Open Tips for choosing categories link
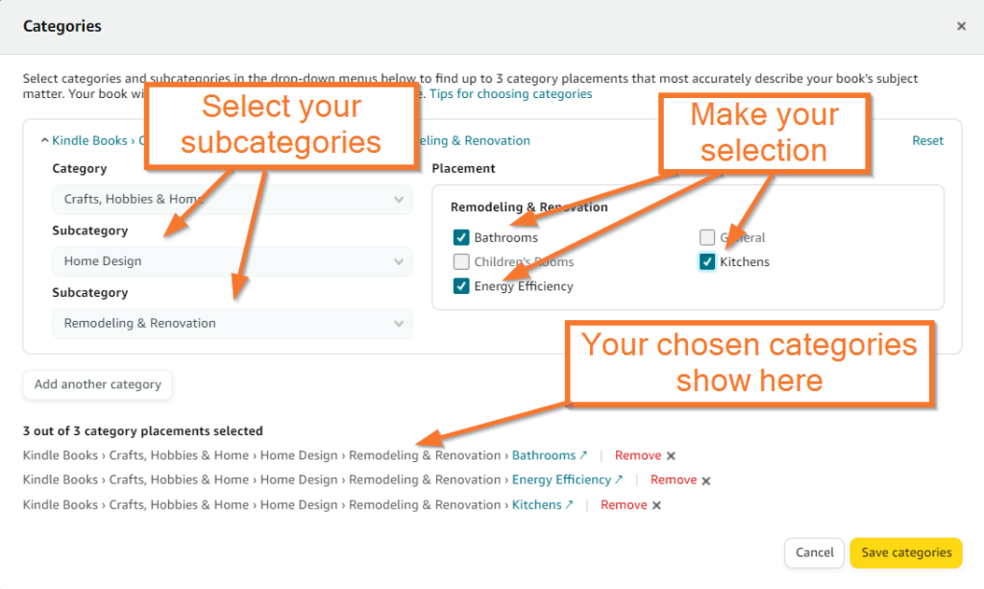Image resolution: width=984 pixels, height=589 pixels. pyautogui.click(x=511, y=94)
